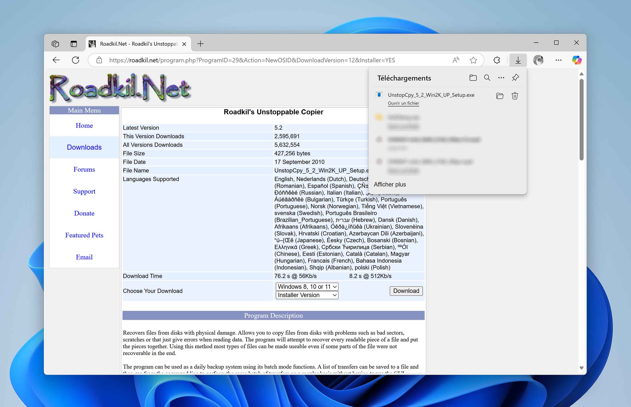Open the Email menu link
631x407 pixels.
click(84, 257)
